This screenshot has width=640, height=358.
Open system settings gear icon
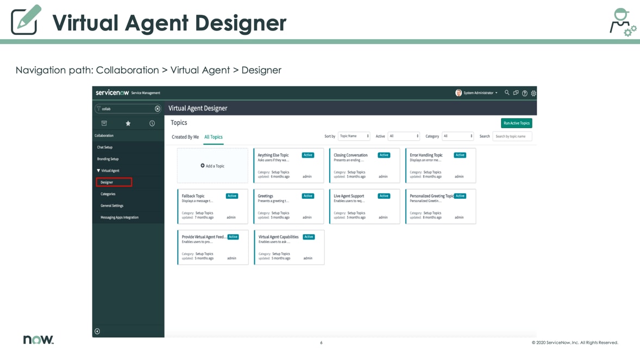tap(534, 93)
